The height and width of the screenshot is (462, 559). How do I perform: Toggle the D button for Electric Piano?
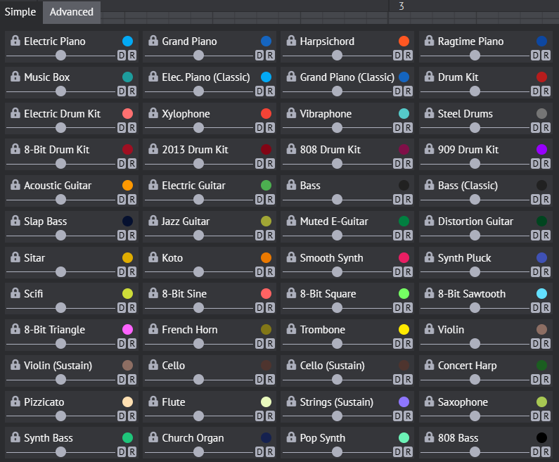click(122, 56)
